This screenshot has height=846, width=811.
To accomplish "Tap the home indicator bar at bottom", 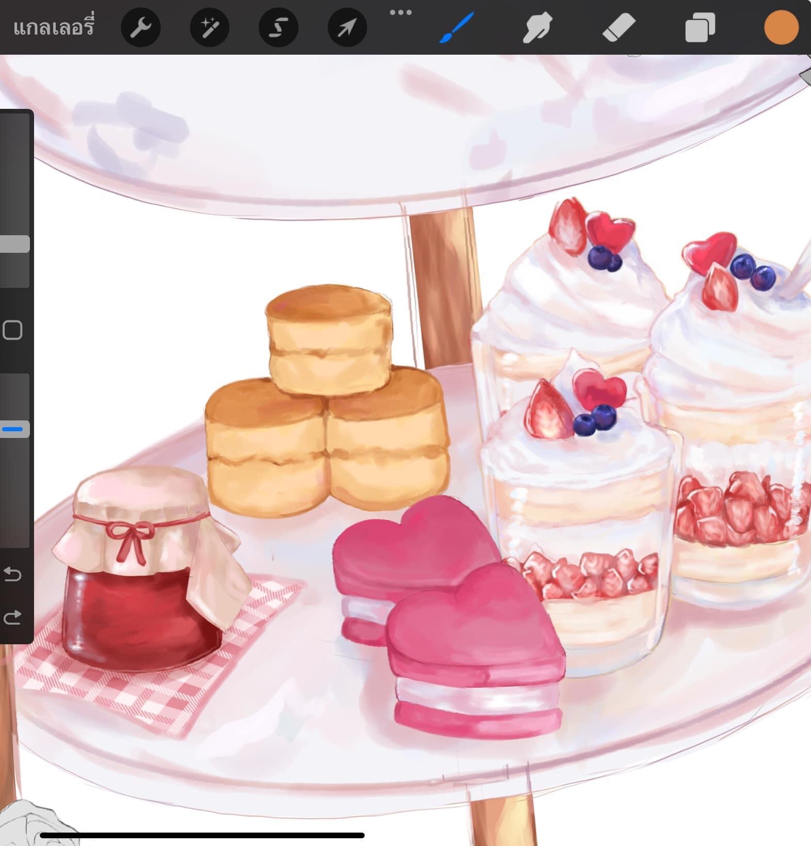I will click(x=202, y=835).
